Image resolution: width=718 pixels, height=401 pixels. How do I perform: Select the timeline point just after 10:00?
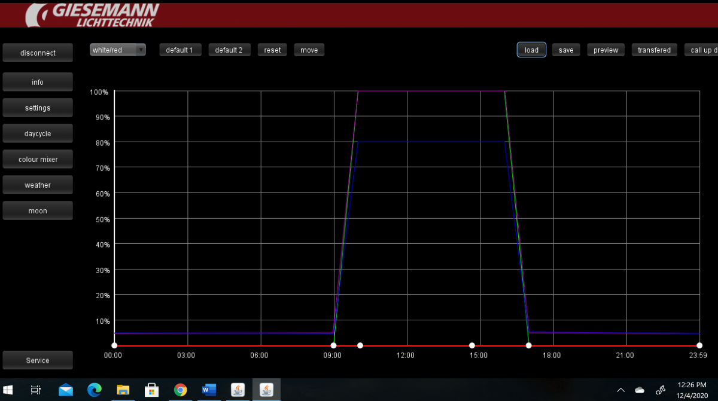(x=360, y=345)
